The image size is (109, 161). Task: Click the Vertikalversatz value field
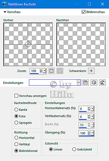click(83, 117)
